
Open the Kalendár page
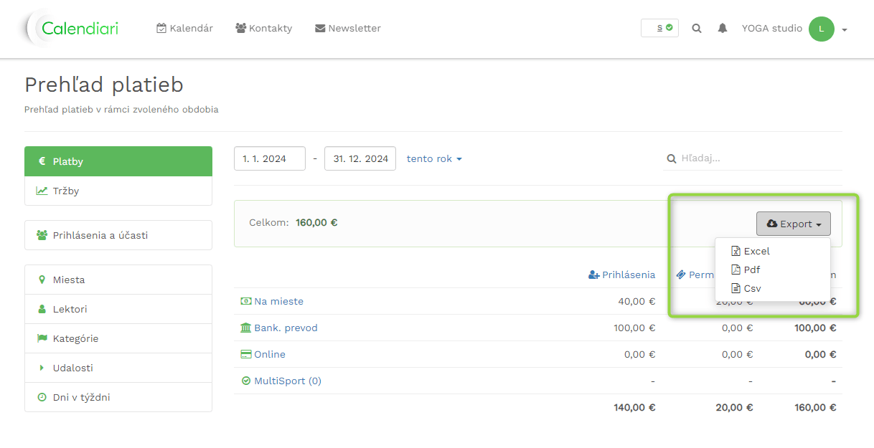tap(184, 29)
